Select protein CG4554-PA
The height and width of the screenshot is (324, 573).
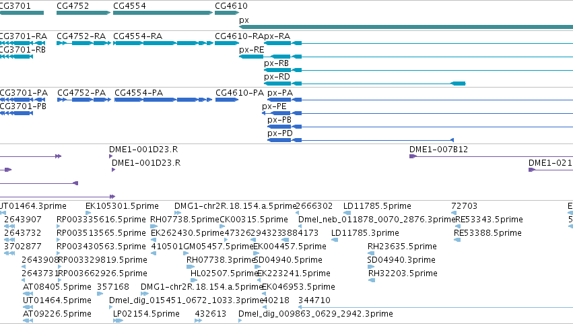(139, 93)
